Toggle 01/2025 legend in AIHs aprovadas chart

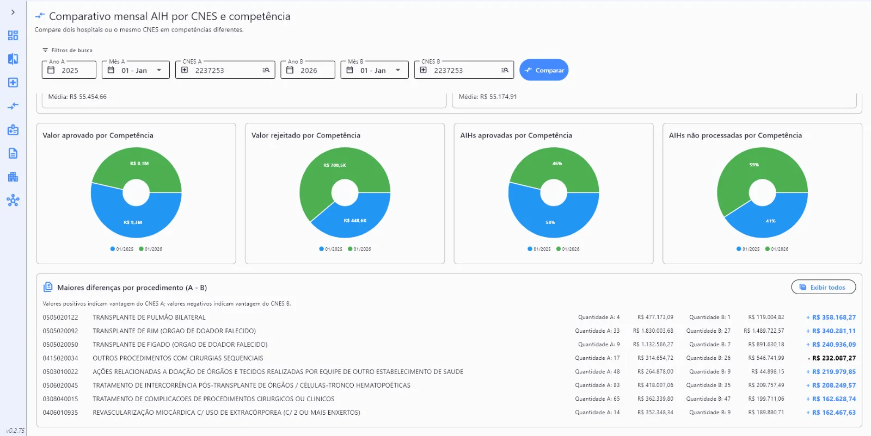tap(539, 249)
